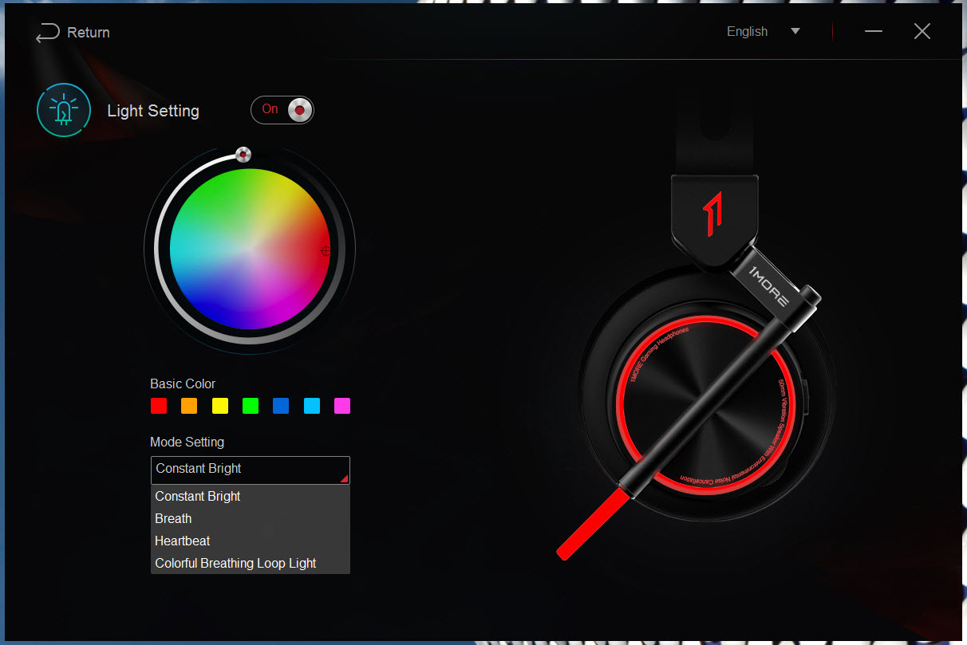Open the English language dropdown
967x645 pixels.
[763, 32]
